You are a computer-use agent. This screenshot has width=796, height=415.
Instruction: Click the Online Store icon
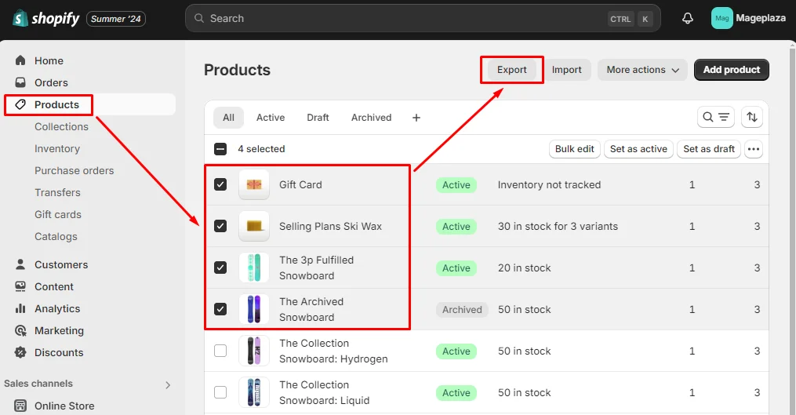pos(20,406)
